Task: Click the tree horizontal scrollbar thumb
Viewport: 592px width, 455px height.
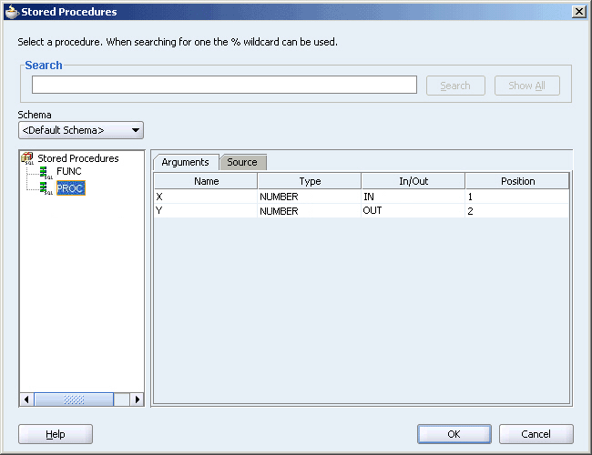Action: click(x=74, y=399)
